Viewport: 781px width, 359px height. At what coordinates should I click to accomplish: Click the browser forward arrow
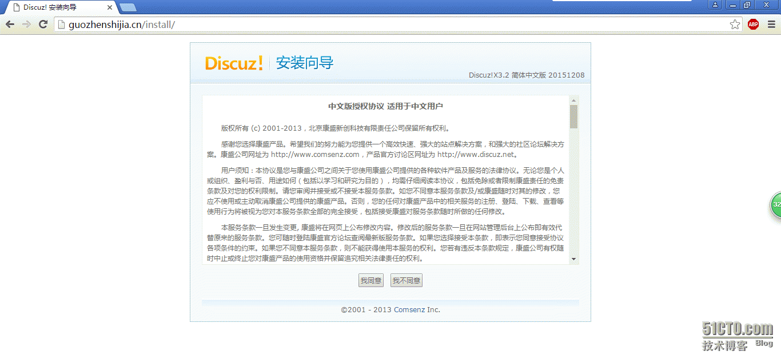click(26, 24)
